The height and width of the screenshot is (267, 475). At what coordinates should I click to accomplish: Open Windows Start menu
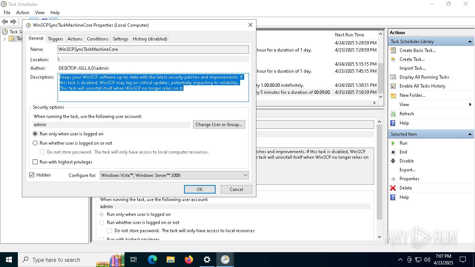tap(9, 260)
